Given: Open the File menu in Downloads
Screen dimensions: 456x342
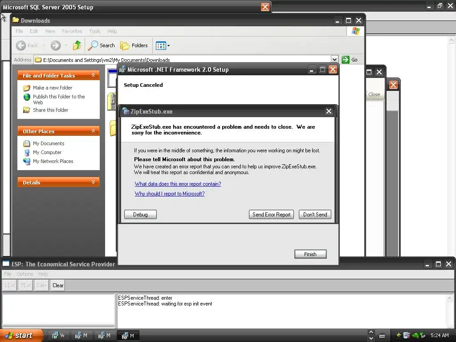Looking at the screenshot, I should pyautogui.click(x=19, y=31).
